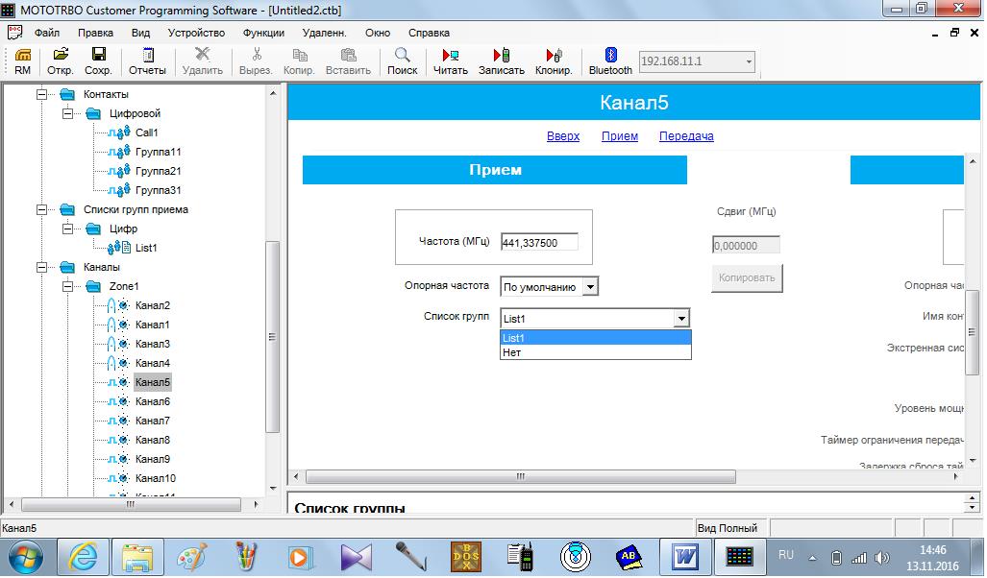Open the Файл menu
Screen dimensions: 987x578
46,33
